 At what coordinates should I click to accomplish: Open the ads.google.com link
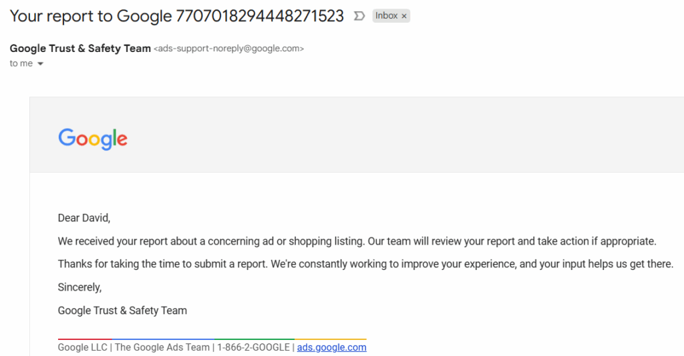coord(331,347)
